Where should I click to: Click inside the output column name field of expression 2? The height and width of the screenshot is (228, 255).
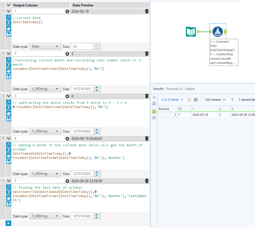pyautogui.click(x=39, y=53)
